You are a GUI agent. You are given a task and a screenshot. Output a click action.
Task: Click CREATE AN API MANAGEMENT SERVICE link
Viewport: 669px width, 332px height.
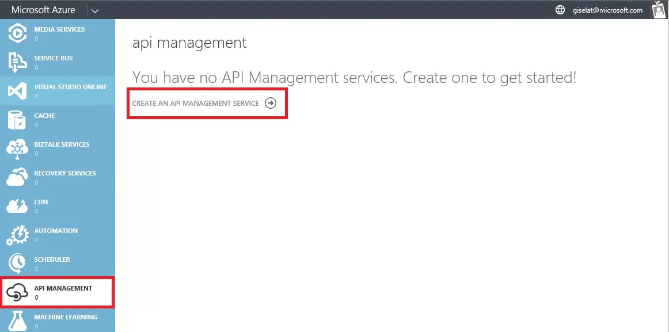[x=195, y=103]
